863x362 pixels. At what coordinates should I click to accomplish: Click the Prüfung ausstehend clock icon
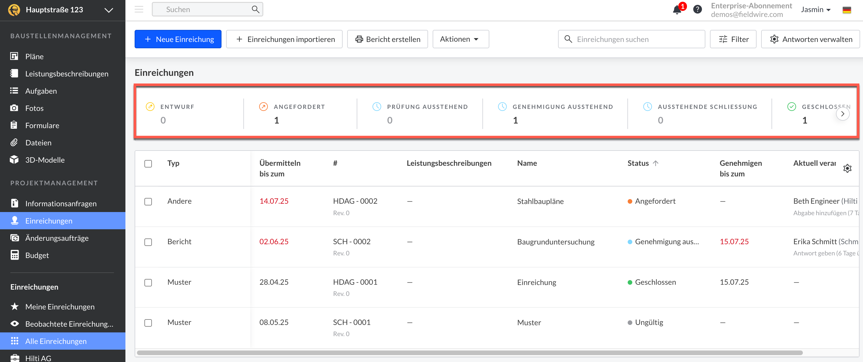pos(377,107)
